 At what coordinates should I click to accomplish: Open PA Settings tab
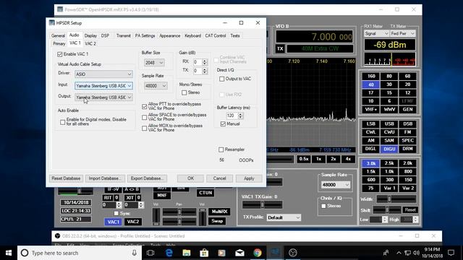click(145, 35)
